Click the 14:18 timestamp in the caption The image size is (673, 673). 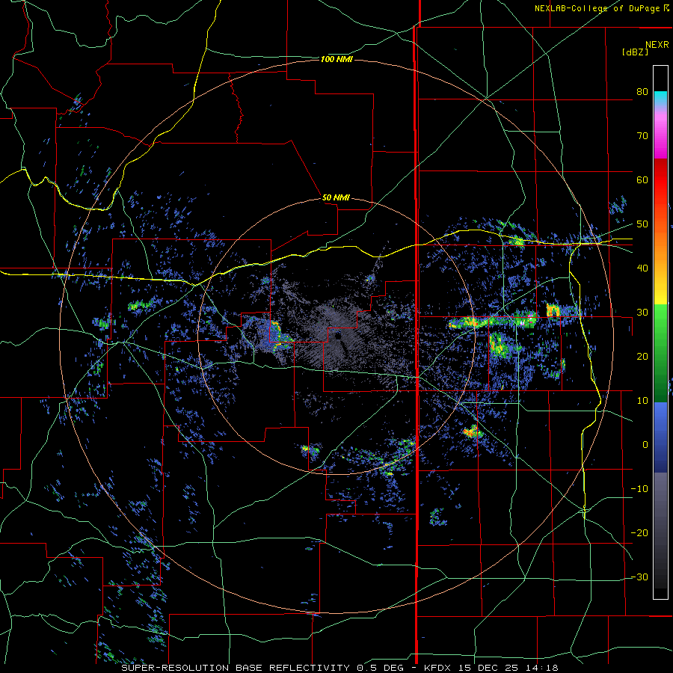(x=543, y=668)
